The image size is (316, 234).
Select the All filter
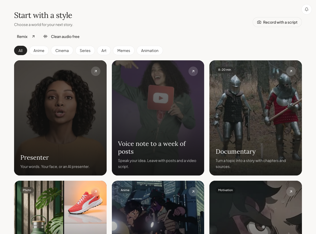pyautogui.click(x=21, y=50)
